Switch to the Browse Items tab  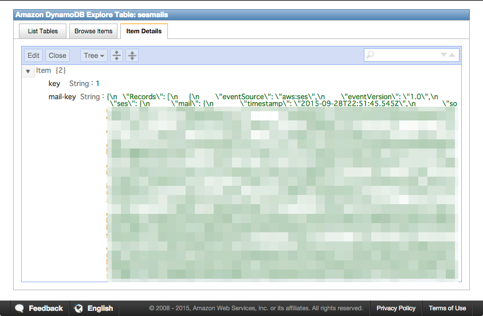(93, 31)
